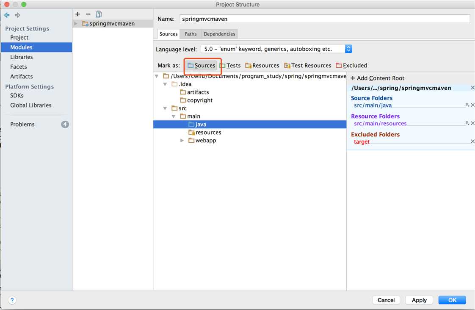This screenshot has width=475, height=310.
Task: Click src/main/resources under Resource Folders
Action: [380, 124]
